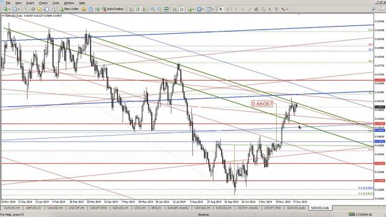Screen dimensions: 386x217
Task: Toggle the Market Watch window icon
Action: tap(26, 9)
